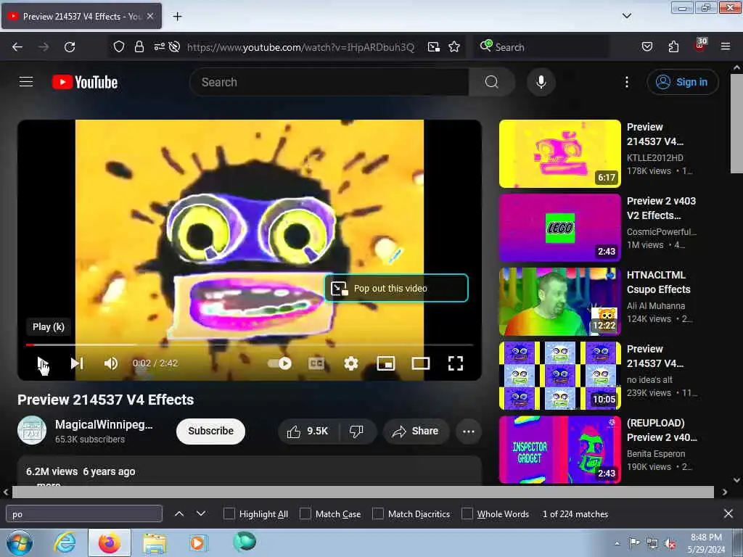This screenshot has width=743, height=557.
Task: Seek on the video progress bar
Action: coord(250,344)
